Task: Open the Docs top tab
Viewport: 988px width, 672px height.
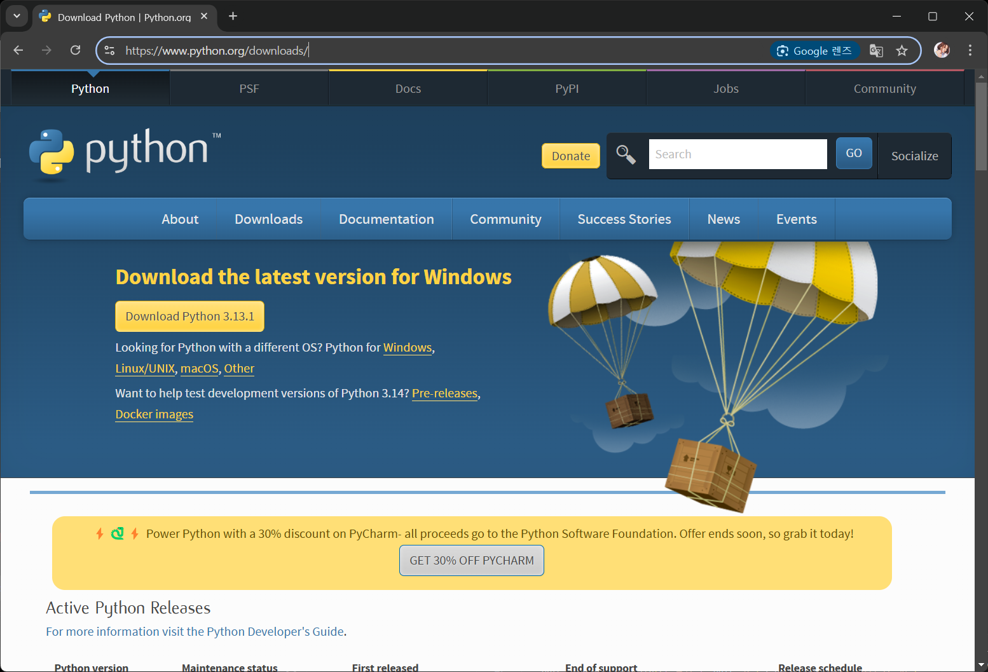Action: (x=408, y=88)
